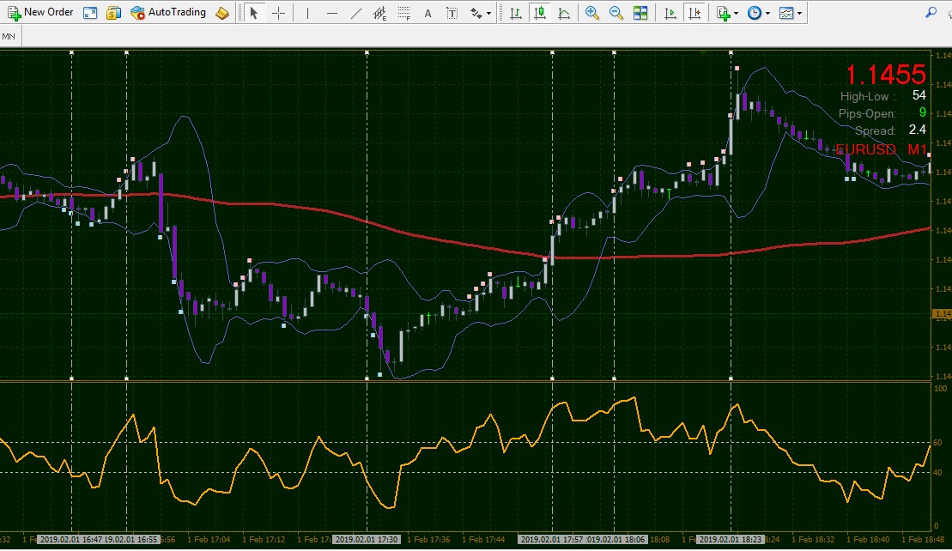Select vertical line marker labeled 2019.02.01 17:30
Viewport: 952px width, 551px height.
[x=367, y=539]
